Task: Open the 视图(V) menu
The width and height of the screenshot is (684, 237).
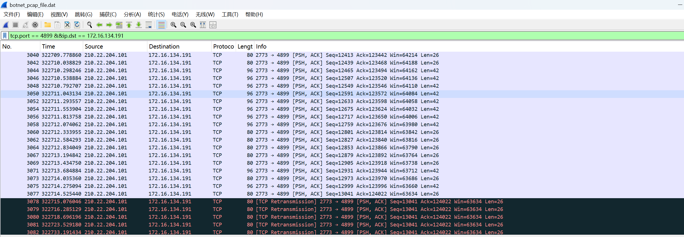Action: [59, 14]
